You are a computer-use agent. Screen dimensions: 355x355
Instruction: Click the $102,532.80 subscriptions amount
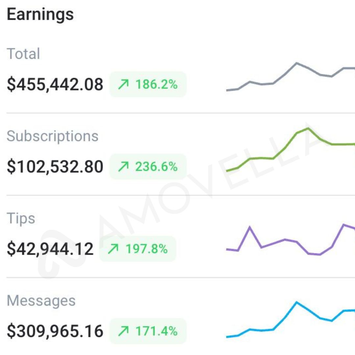(x=55, y=167)
